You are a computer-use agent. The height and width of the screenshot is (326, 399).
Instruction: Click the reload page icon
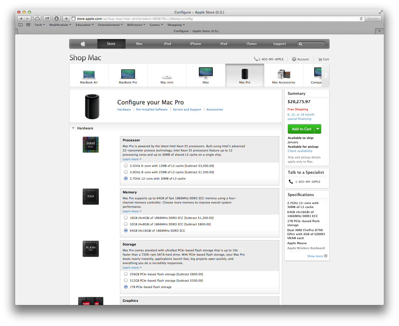361,19
